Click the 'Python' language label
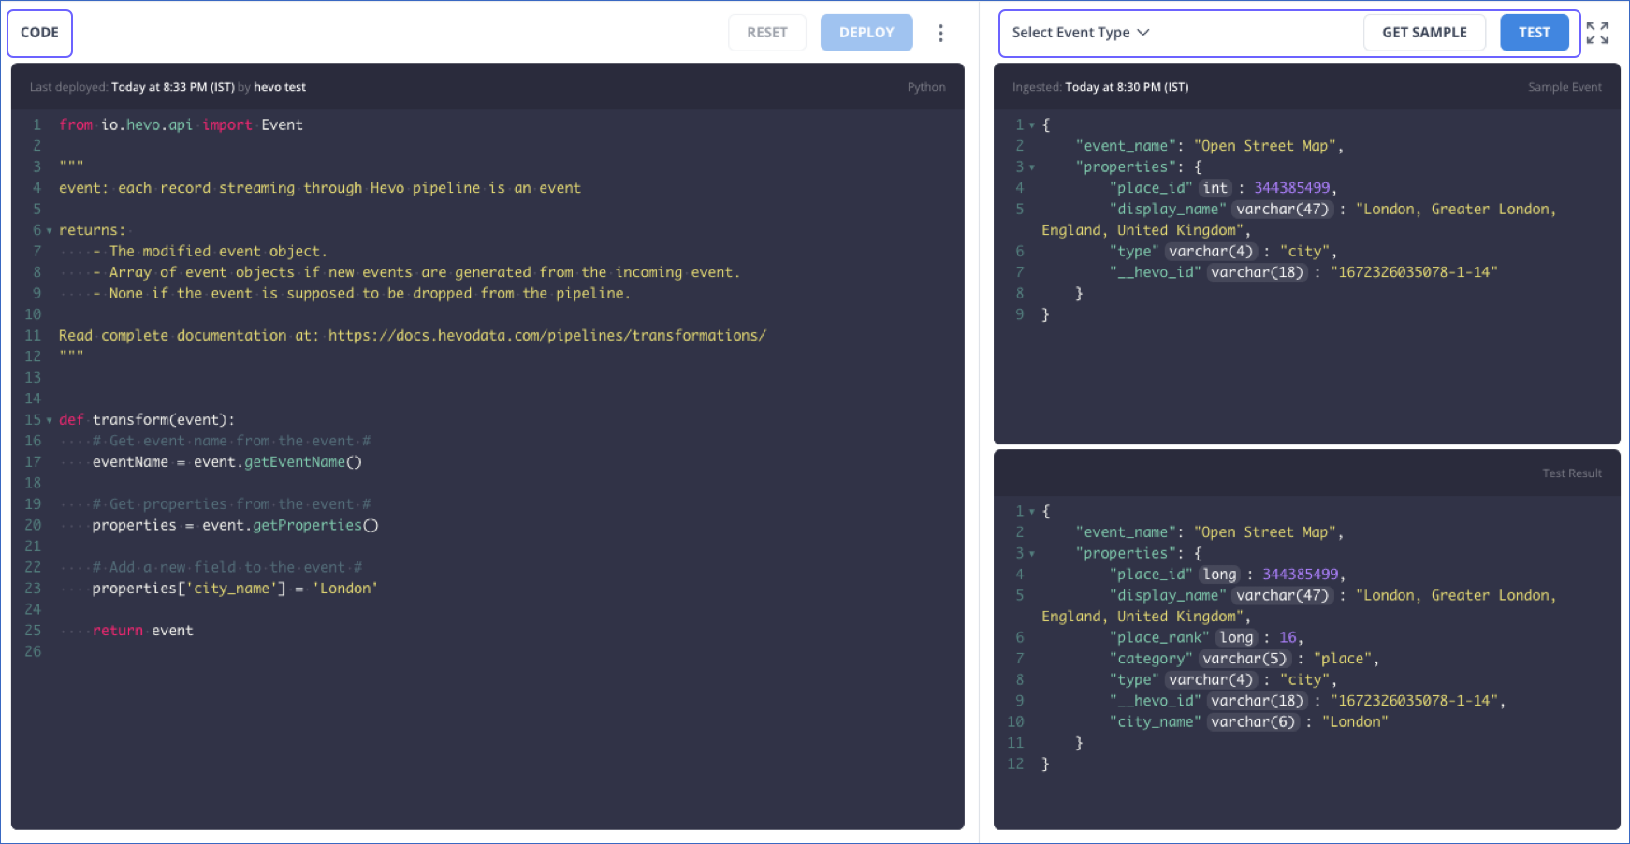This screenshot has width=1630, height=844. [x=926, y=87]
